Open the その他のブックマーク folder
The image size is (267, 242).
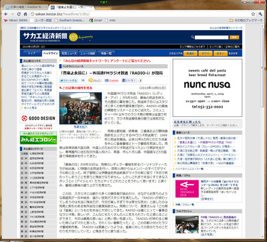tap(246, 20)
